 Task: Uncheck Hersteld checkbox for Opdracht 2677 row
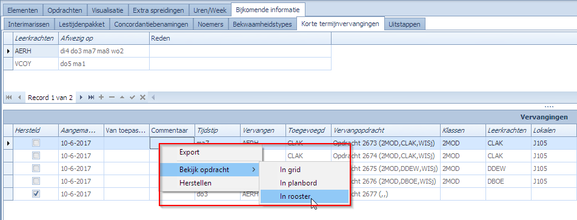tap(36, 194)
